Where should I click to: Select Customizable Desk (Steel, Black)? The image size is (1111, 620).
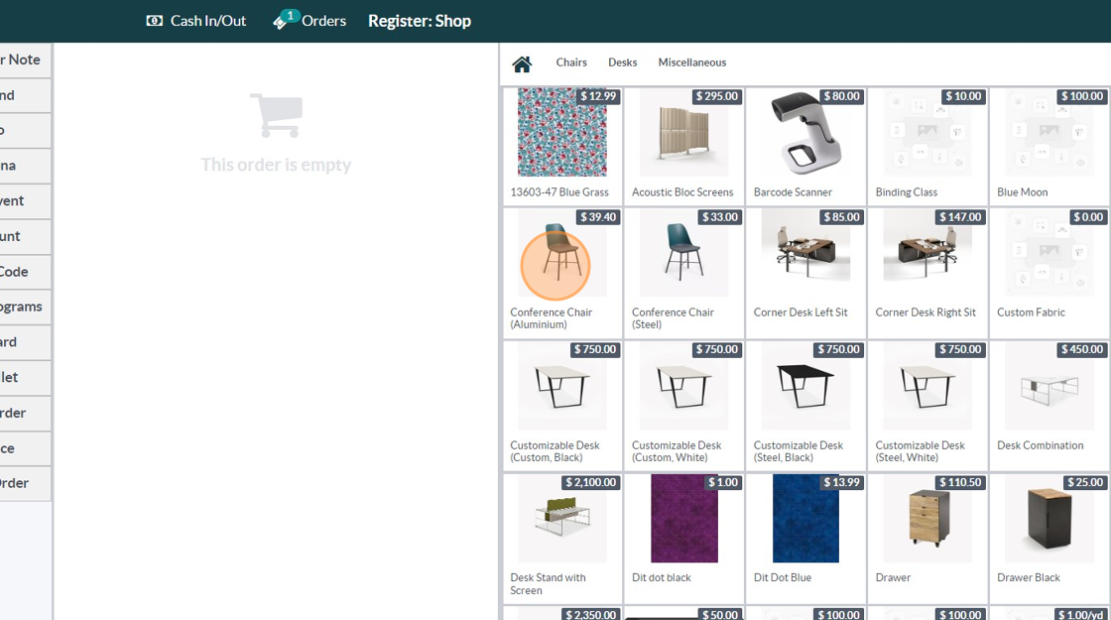805,406
